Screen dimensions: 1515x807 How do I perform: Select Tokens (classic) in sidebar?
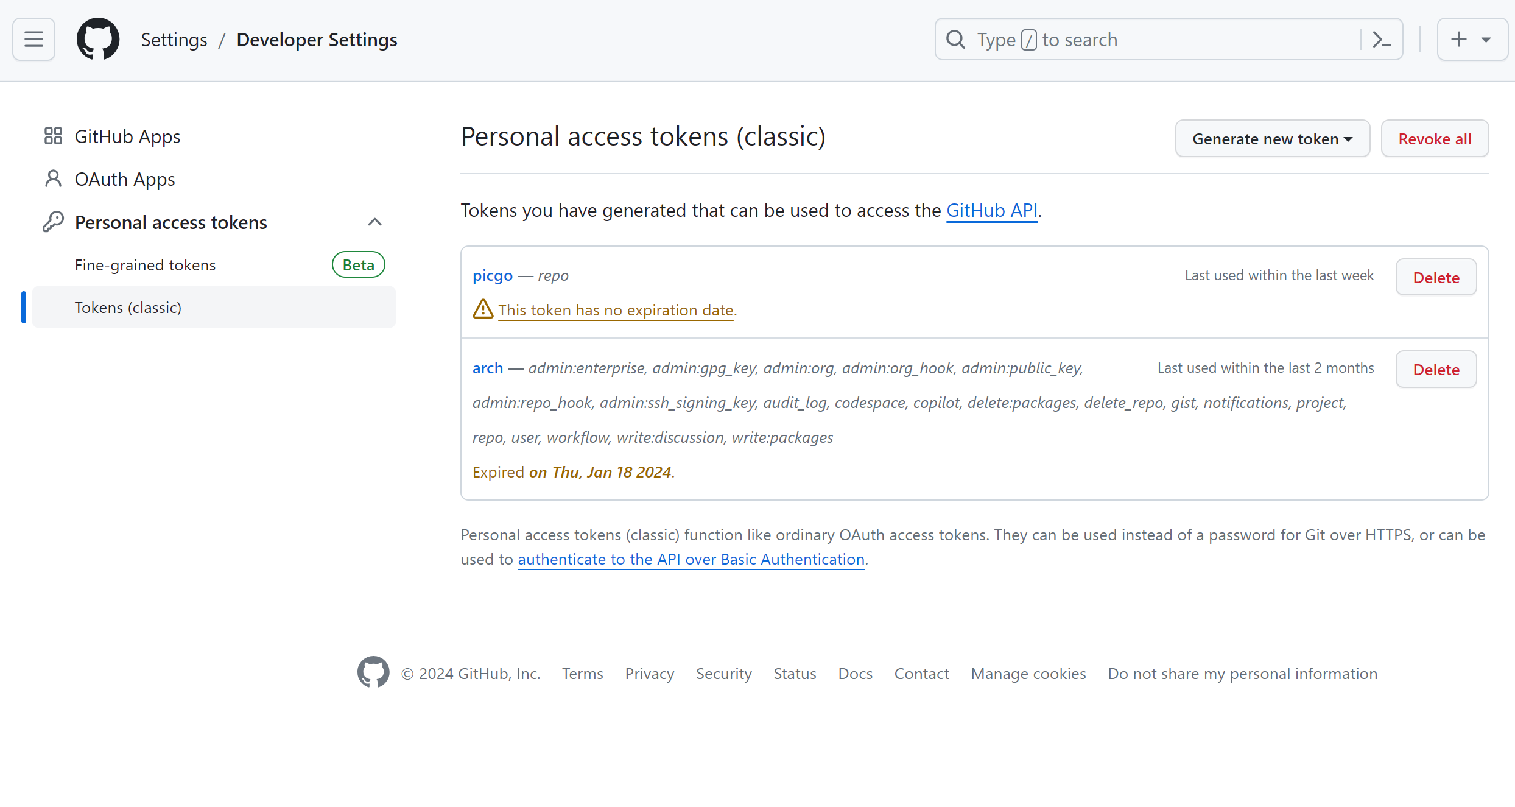128,308
